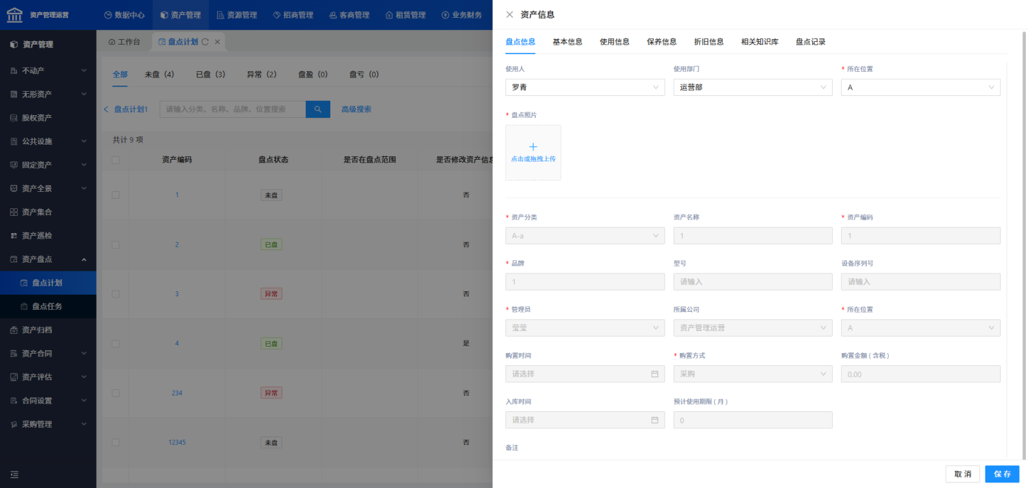The width and height of the screenshot is (1028, 488).
Task: Open asset code link 12345
Action: point(177,443)
